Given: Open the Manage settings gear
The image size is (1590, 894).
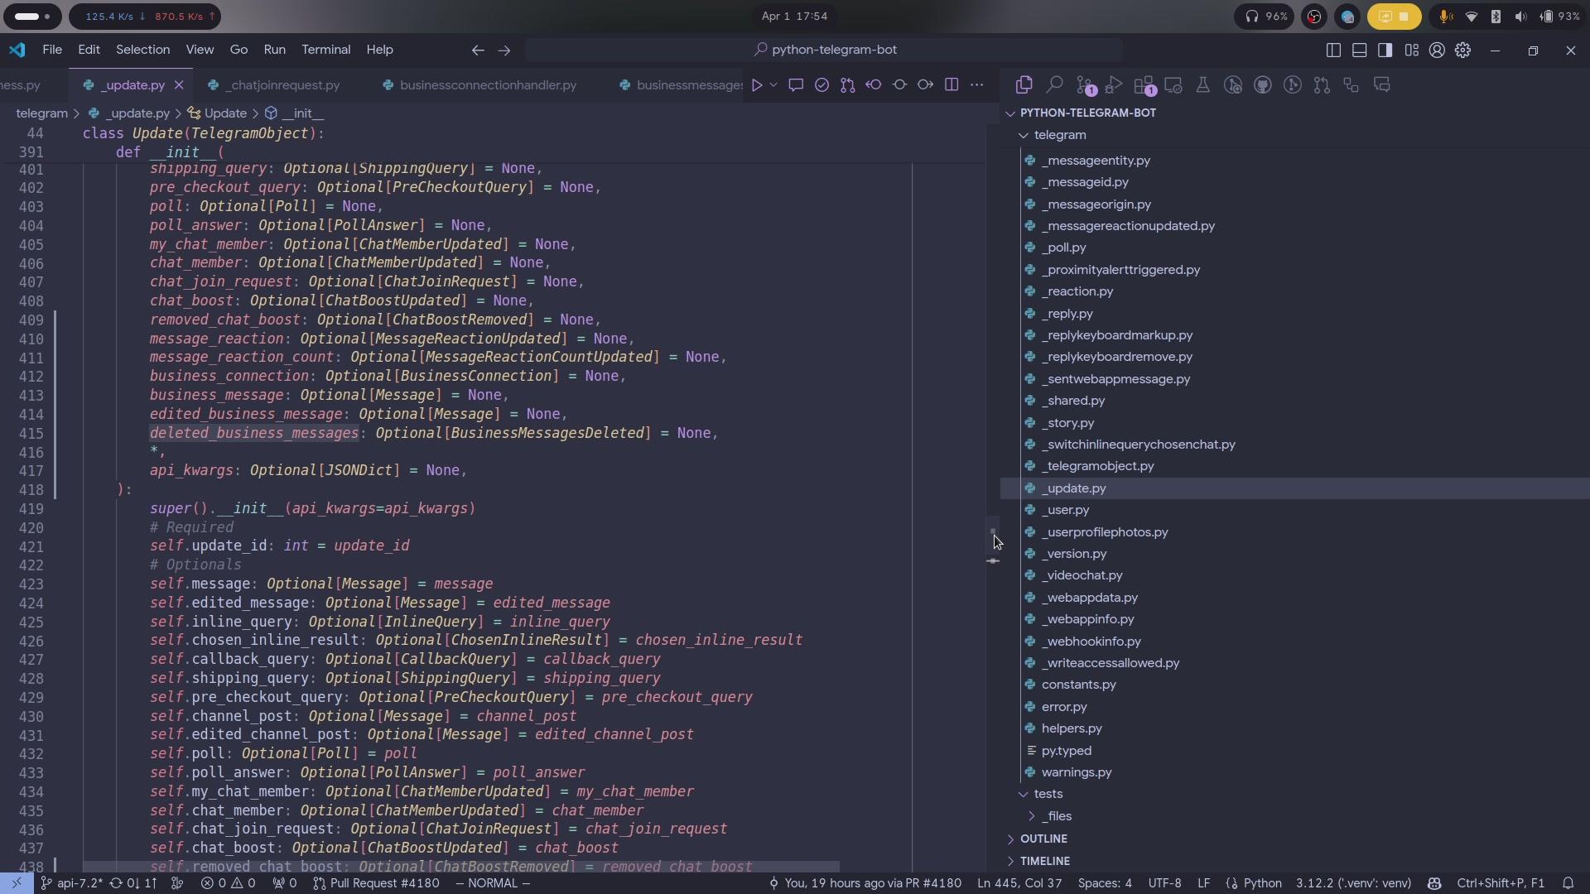Looking at the screenshot, I should click(x=1462, y=50).
